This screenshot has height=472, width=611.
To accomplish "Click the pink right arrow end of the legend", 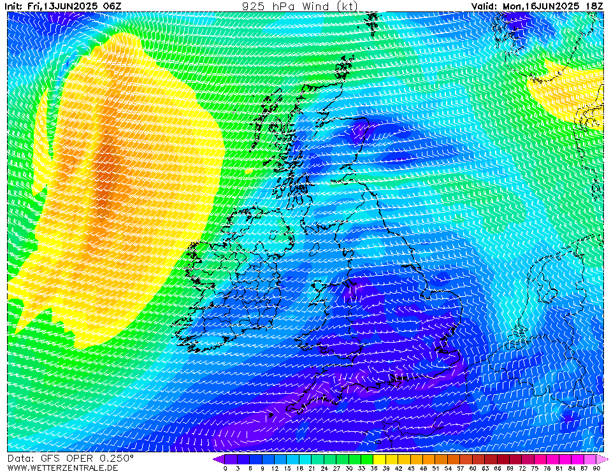I will coord(602,459).
